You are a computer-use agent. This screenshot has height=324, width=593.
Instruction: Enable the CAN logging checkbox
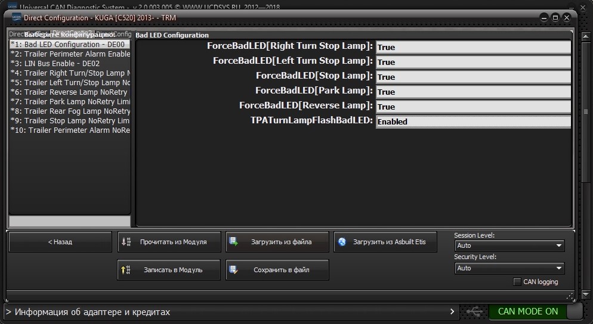[x=517, y=282]
